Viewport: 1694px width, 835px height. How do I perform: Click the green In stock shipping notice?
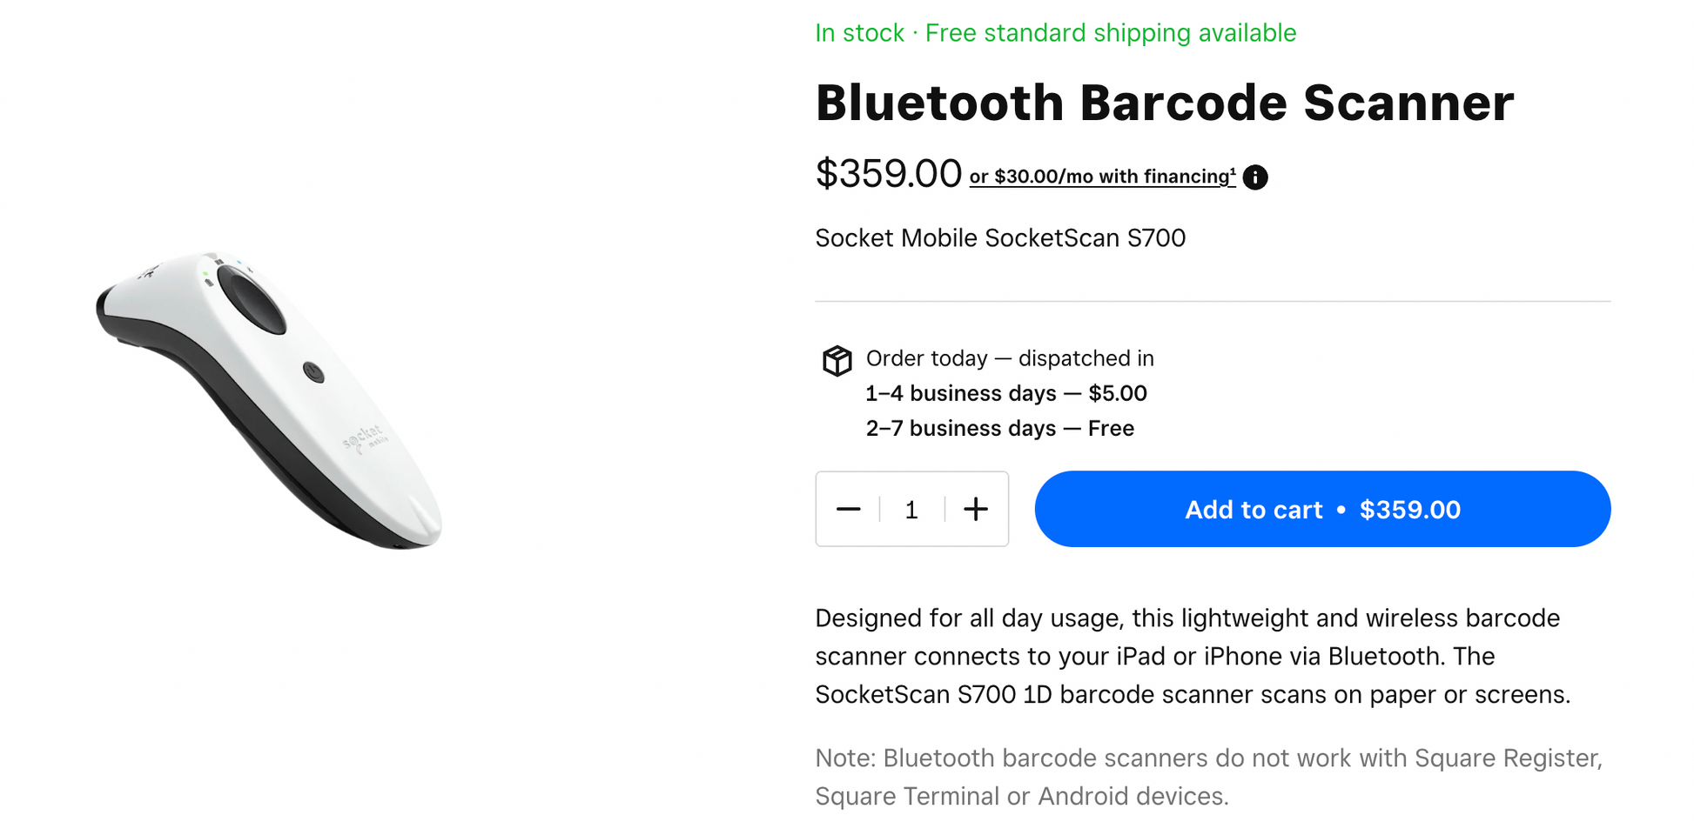pyautogui.click(x=1055, y=33)
